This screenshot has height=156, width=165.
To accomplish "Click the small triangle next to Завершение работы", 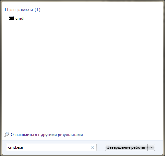I will [x=151, y=147].
